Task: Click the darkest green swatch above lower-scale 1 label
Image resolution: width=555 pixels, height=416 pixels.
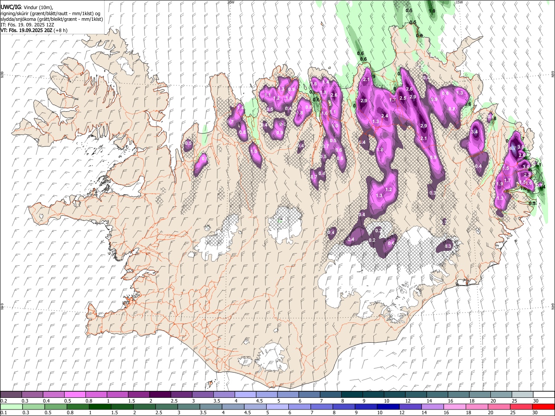Action: pos(100,406)
